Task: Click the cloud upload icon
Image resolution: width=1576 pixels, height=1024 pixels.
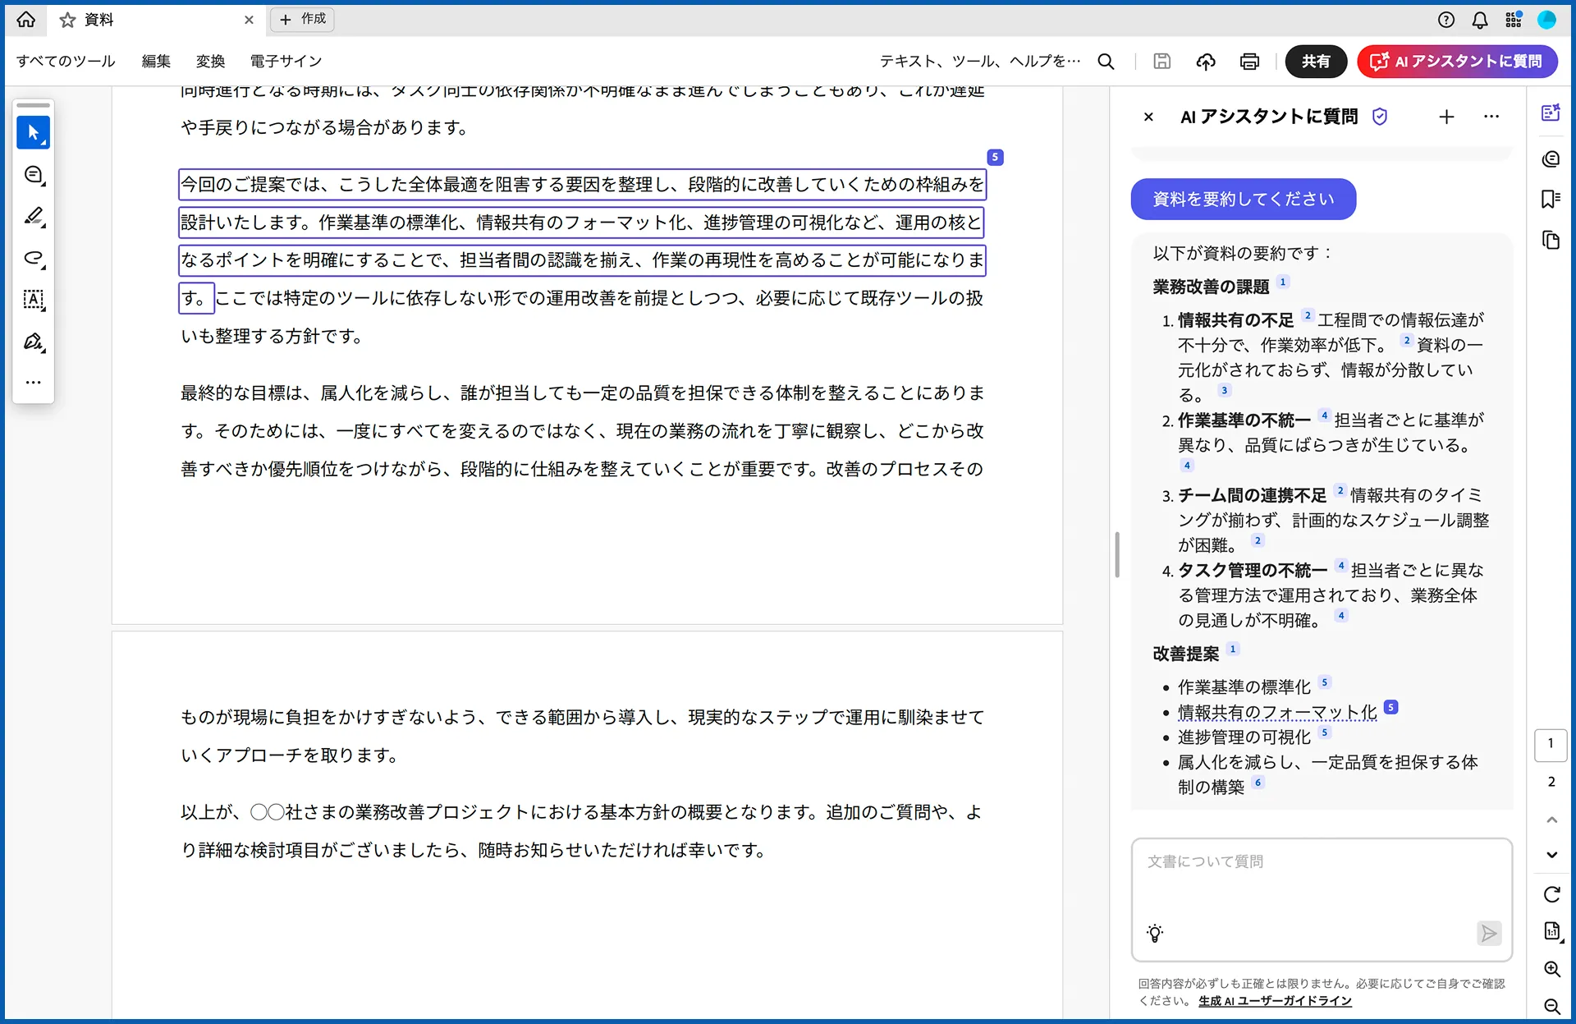Action: [x=1205, y=62]
